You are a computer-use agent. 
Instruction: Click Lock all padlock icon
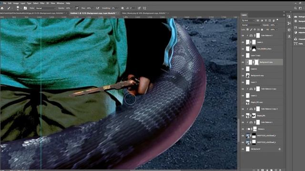(x=262, y=29)
